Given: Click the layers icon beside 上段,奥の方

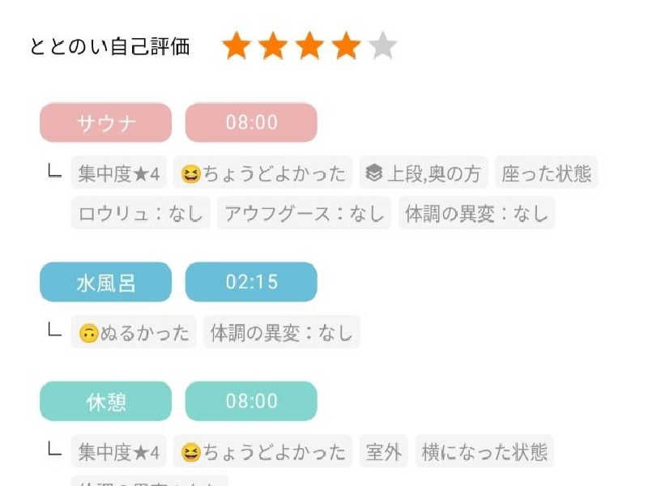Looking at the screenshot, I should pyautogui.click(x=374, y=173).
